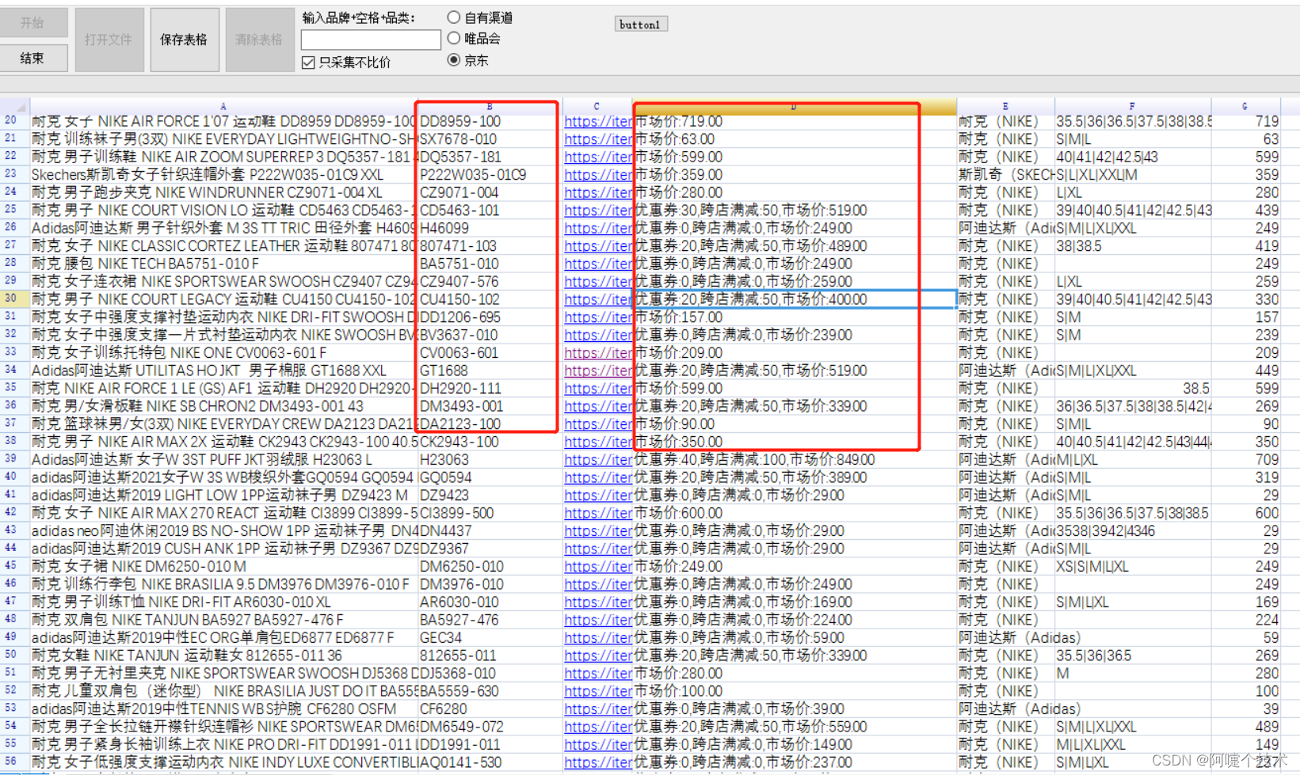Click cell with code GEC34

click(490, 638)
